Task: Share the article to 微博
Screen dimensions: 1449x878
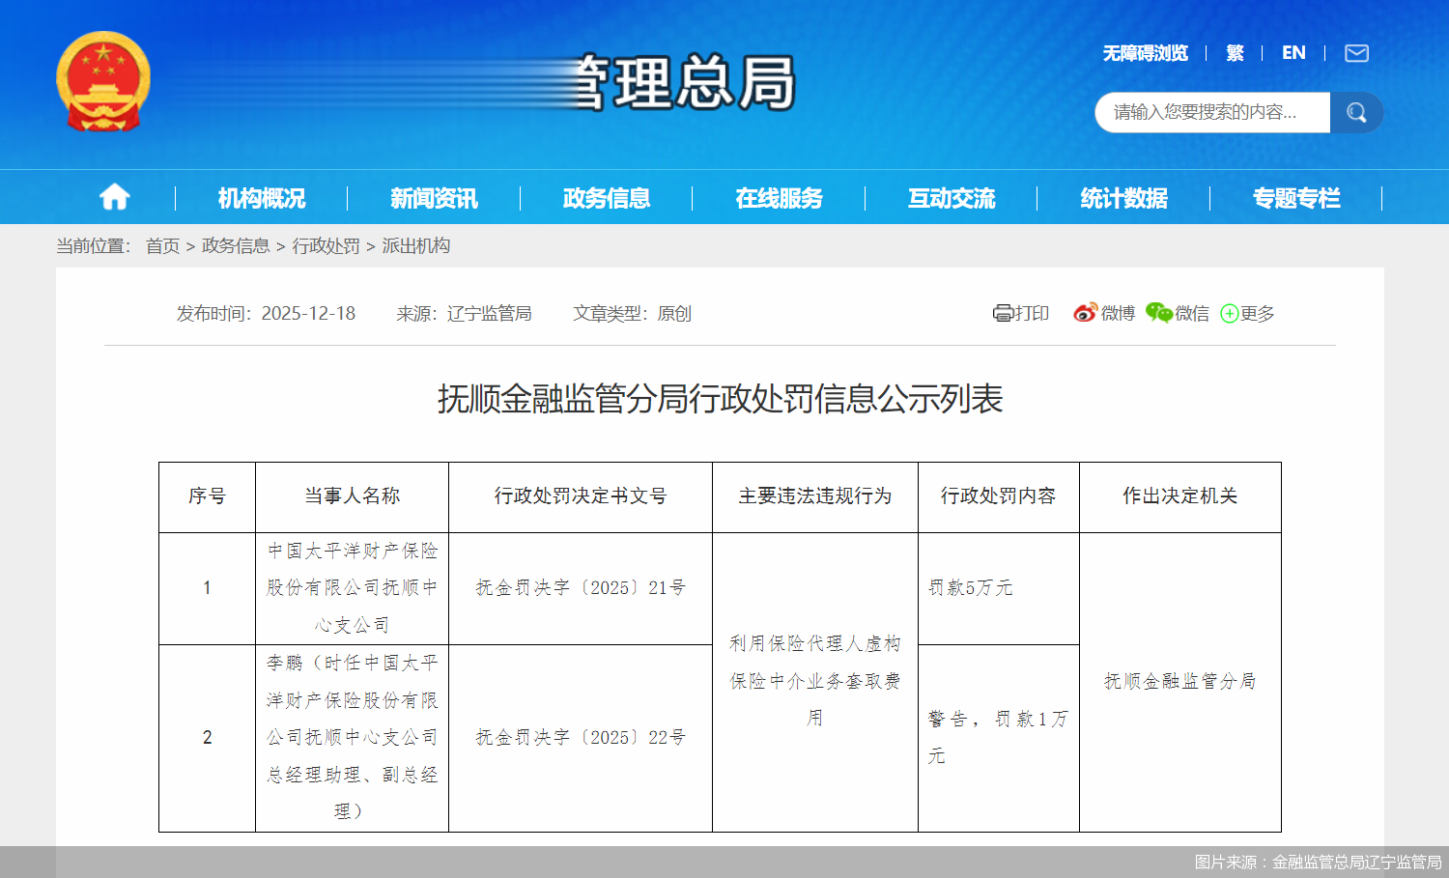Action: pos(1104,313)
